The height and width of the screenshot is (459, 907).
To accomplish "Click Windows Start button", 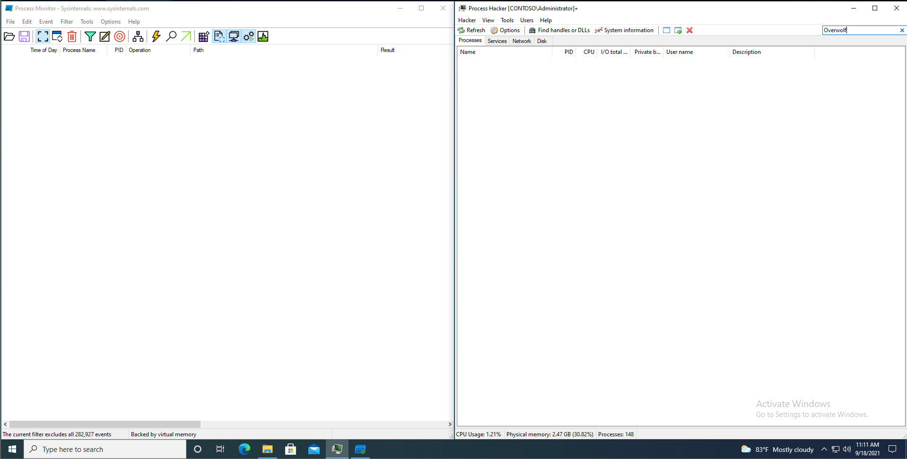I will pyautogui.click(x=12, y=449).
